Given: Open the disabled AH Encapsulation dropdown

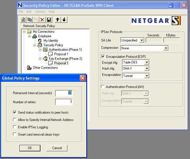Looking at the screenshot, I should [146, 101].
